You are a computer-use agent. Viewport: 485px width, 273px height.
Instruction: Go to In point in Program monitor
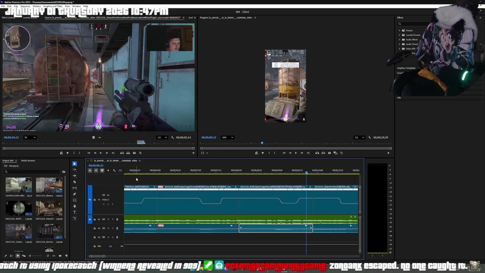click(x=284, y=153)
